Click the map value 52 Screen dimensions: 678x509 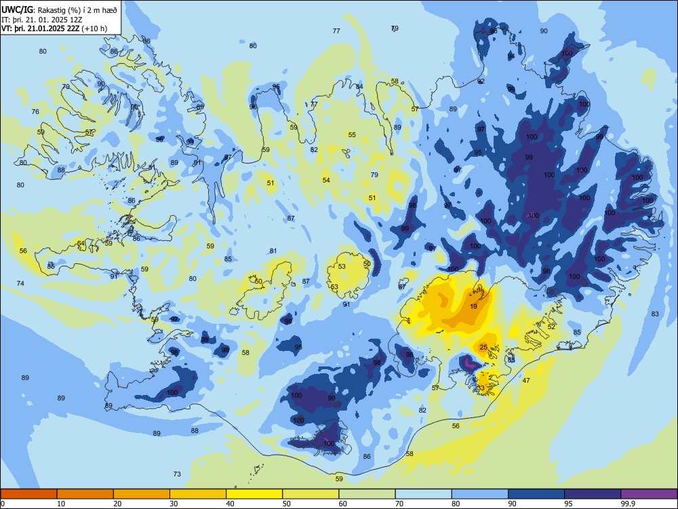(x=551, y=327)
